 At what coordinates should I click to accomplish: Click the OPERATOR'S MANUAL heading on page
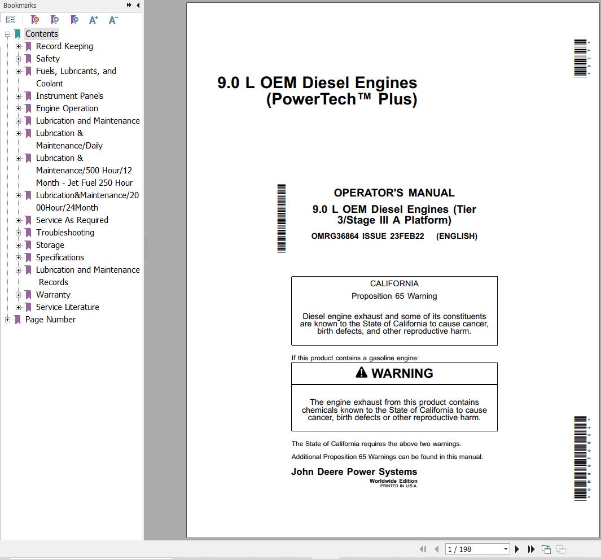pos(394,193)
